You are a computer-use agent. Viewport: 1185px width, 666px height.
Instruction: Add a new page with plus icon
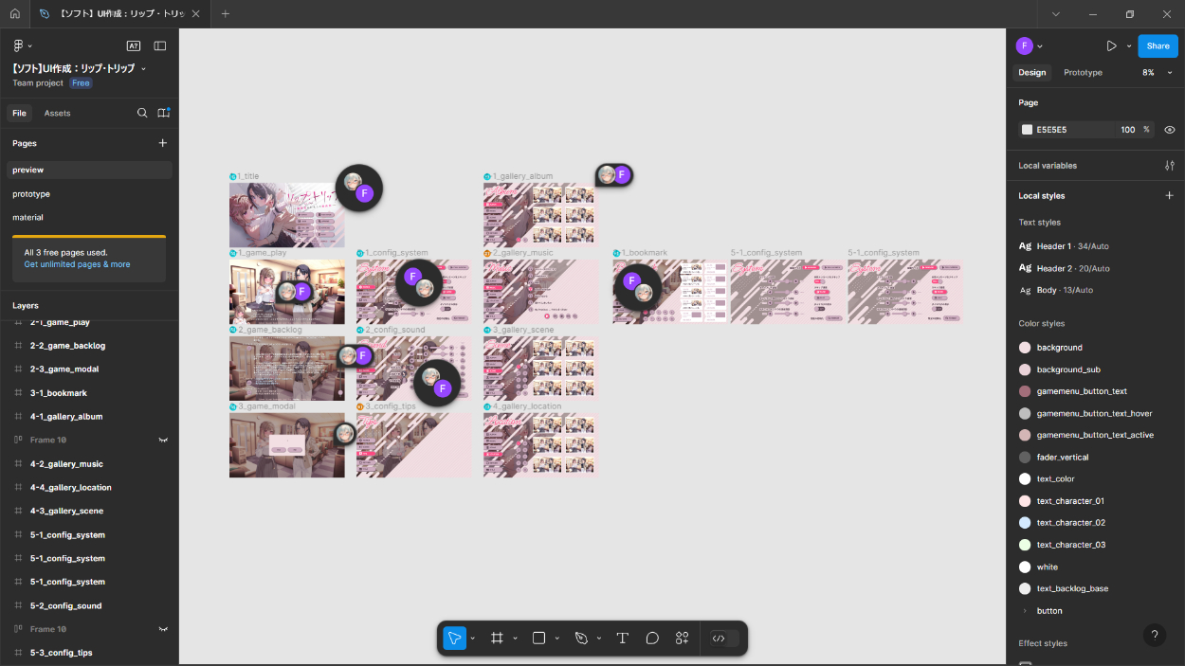click(x=162, y=143)
